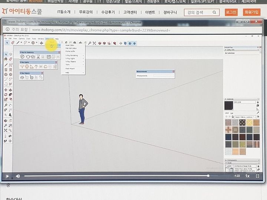This screenshot has height=200, width=267.
Task: Open the Carpet, Fabrics material collection dropdown
Action: pyautogui.click(x=245, y=117)
